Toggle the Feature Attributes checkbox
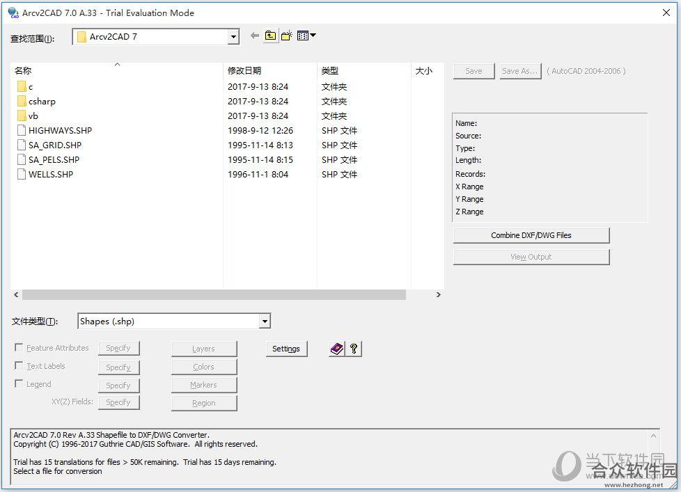 [x=19, y=347]
